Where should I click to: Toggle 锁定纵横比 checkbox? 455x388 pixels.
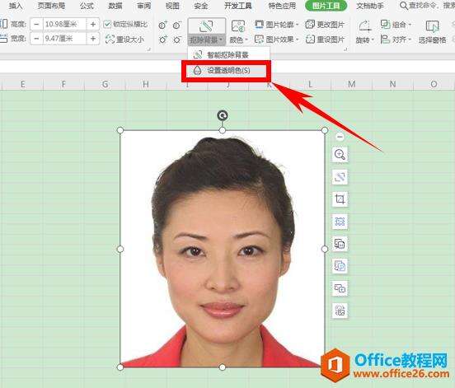[x=126, y=24]
